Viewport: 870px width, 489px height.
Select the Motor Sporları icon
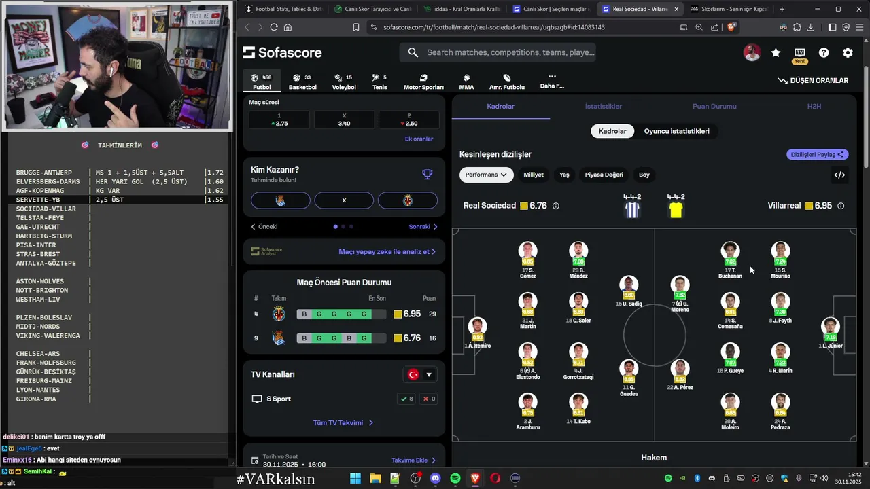coord(423,82)
